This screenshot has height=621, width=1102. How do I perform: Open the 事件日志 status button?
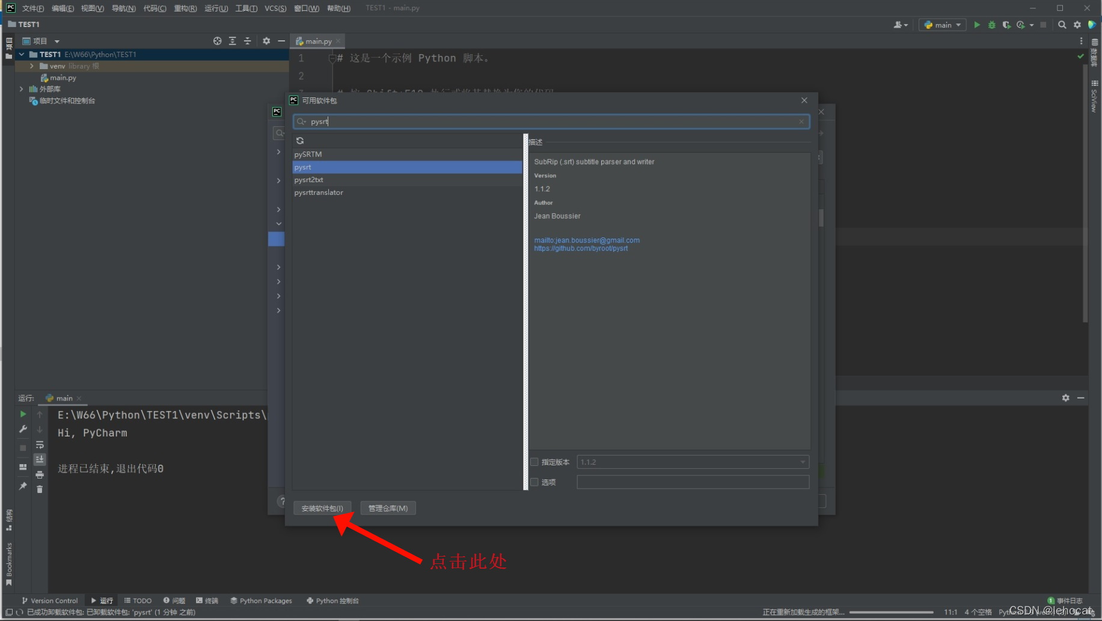pos(1065,601)
